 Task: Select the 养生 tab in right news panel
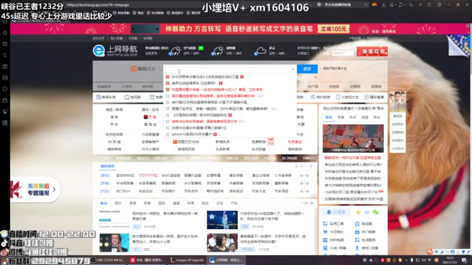[x=377, y=117]
